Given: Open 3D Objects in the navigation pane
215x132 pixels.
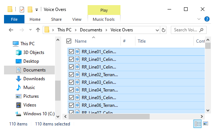Looking at the screenshot, I should point(34,53).
